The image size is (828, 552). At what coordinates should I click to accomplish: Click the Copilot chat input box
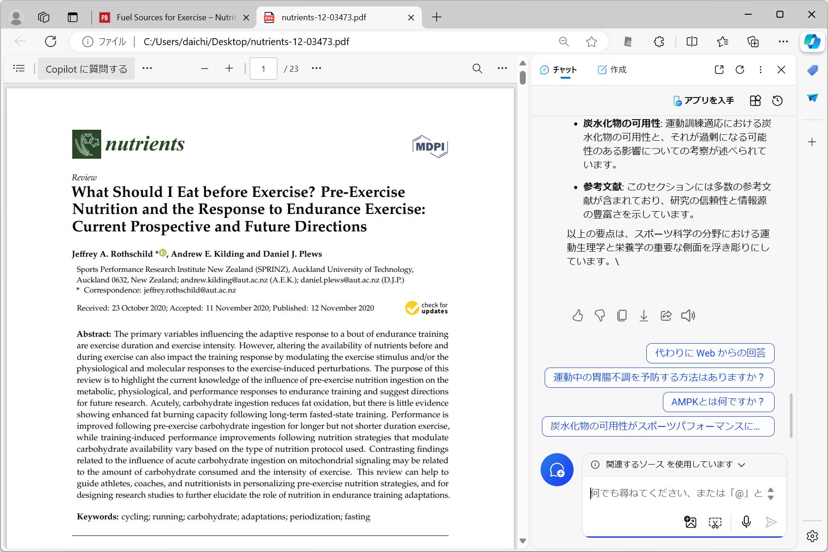[x=676, y=494]
